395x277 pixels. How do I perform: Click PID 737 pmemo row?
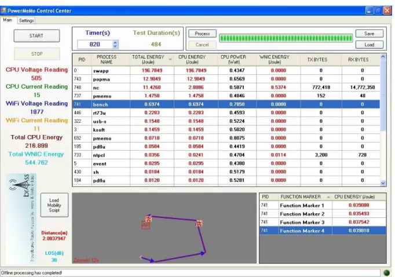click(x=226, y=96)
